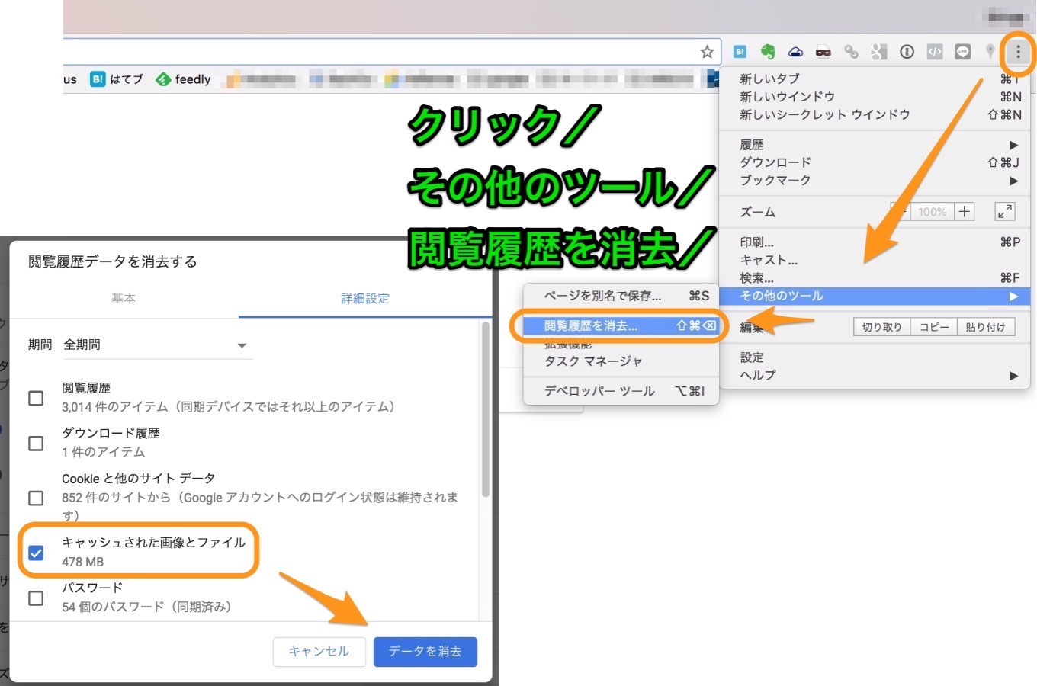Choose 検索... from the menu
Viewport: 1037px width, 686px height.
[x=875, y=278]
